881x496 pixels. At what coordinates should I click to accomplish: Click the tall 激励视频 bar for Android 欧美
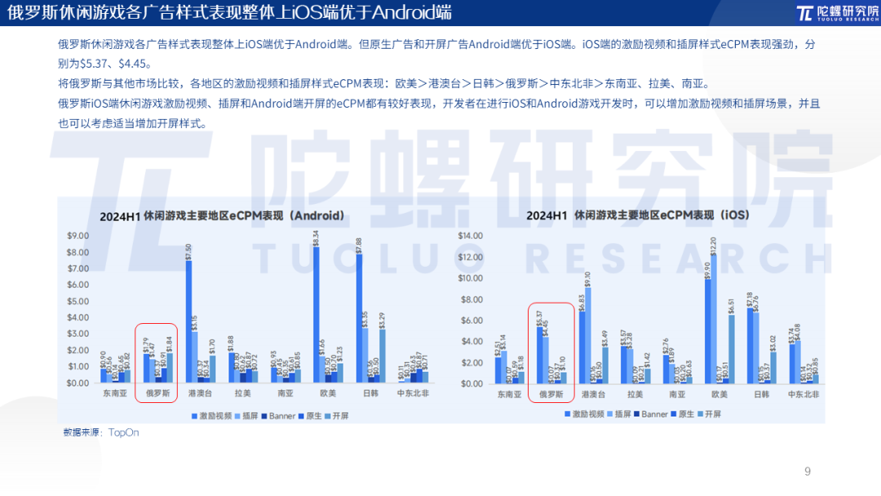click(x=317, y=315)
